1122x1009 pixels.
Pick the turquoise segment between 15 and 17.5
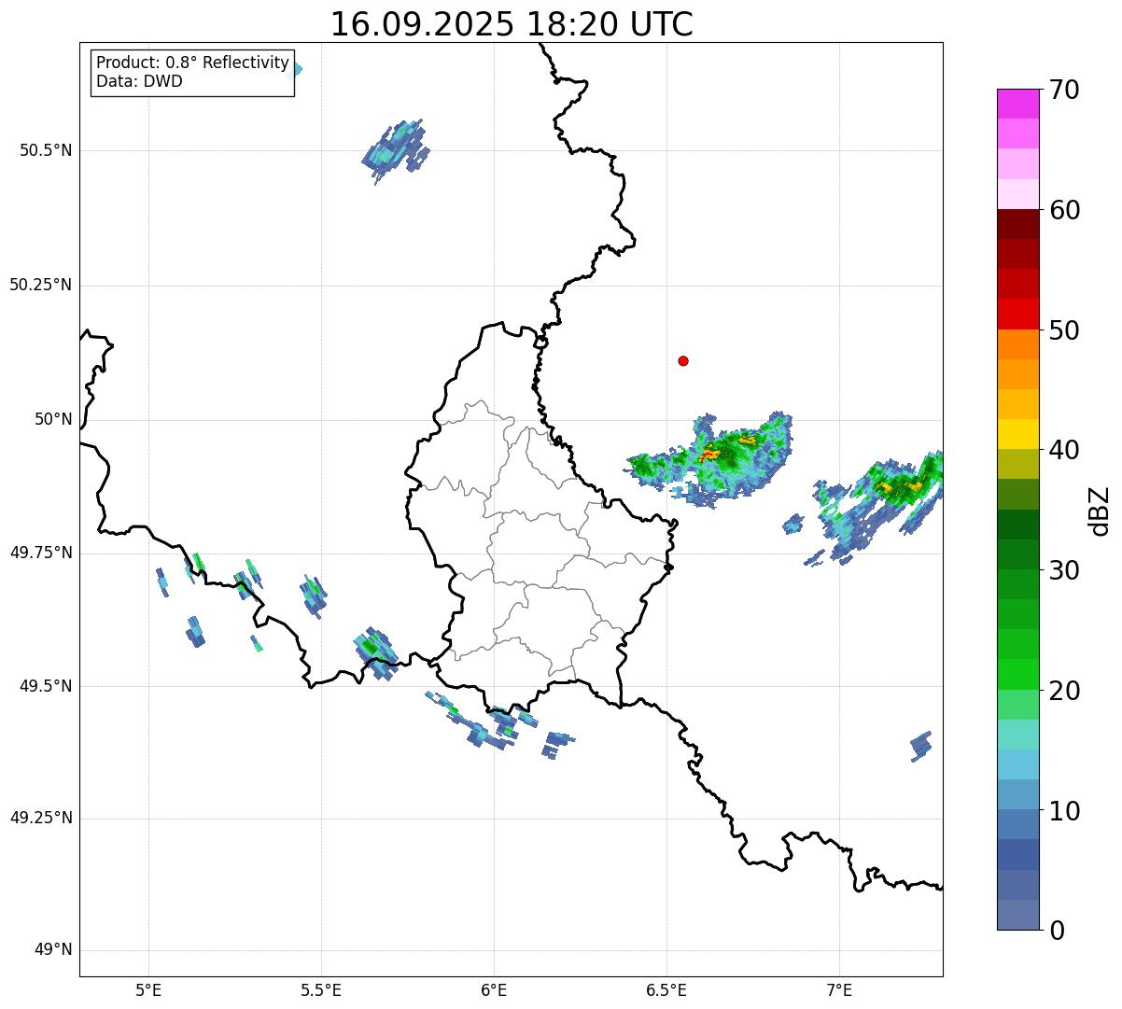[x=1017, y=735]
